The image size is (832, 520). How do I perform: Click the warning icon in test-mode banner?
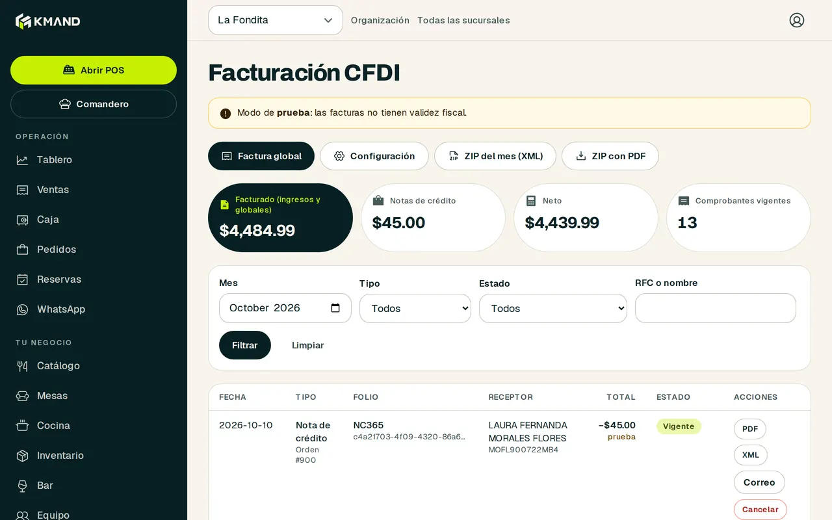(226, 114)
